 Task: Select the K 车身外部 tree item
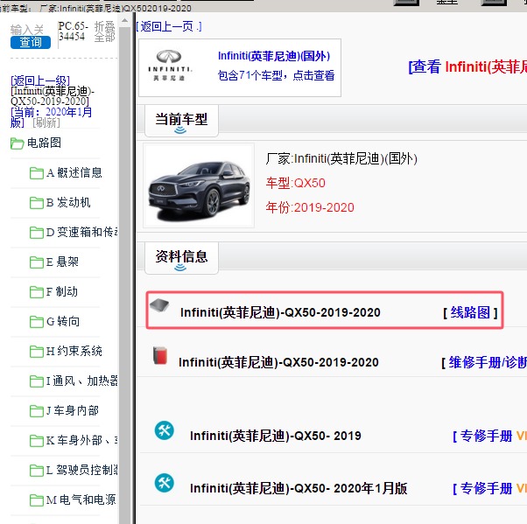81,440
